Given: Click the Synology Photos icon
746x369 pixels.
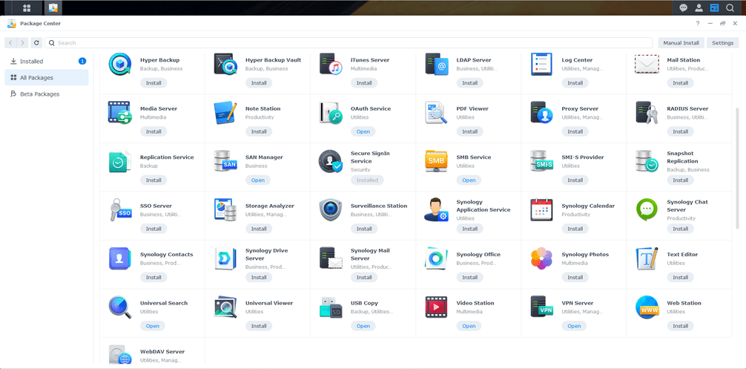Looking at the screenshot, I should coord(541,258).
